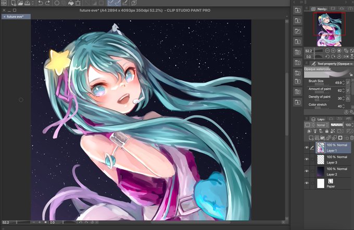This screenshot has width=354, height=230.
Task: Select Layer 3 in the Layer panel
Action: point(333,159)
